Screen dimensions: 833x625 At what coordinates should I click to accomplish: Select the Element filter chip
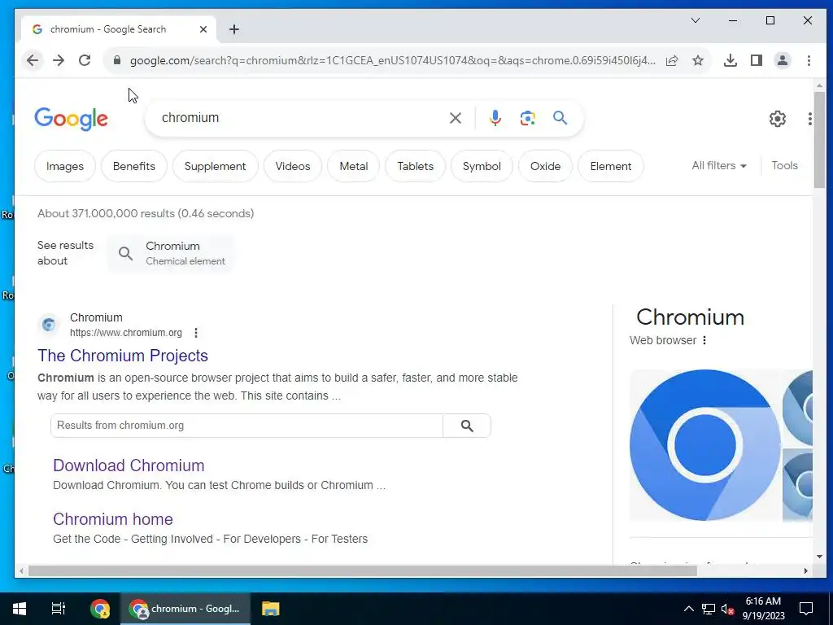pos(611,166)
